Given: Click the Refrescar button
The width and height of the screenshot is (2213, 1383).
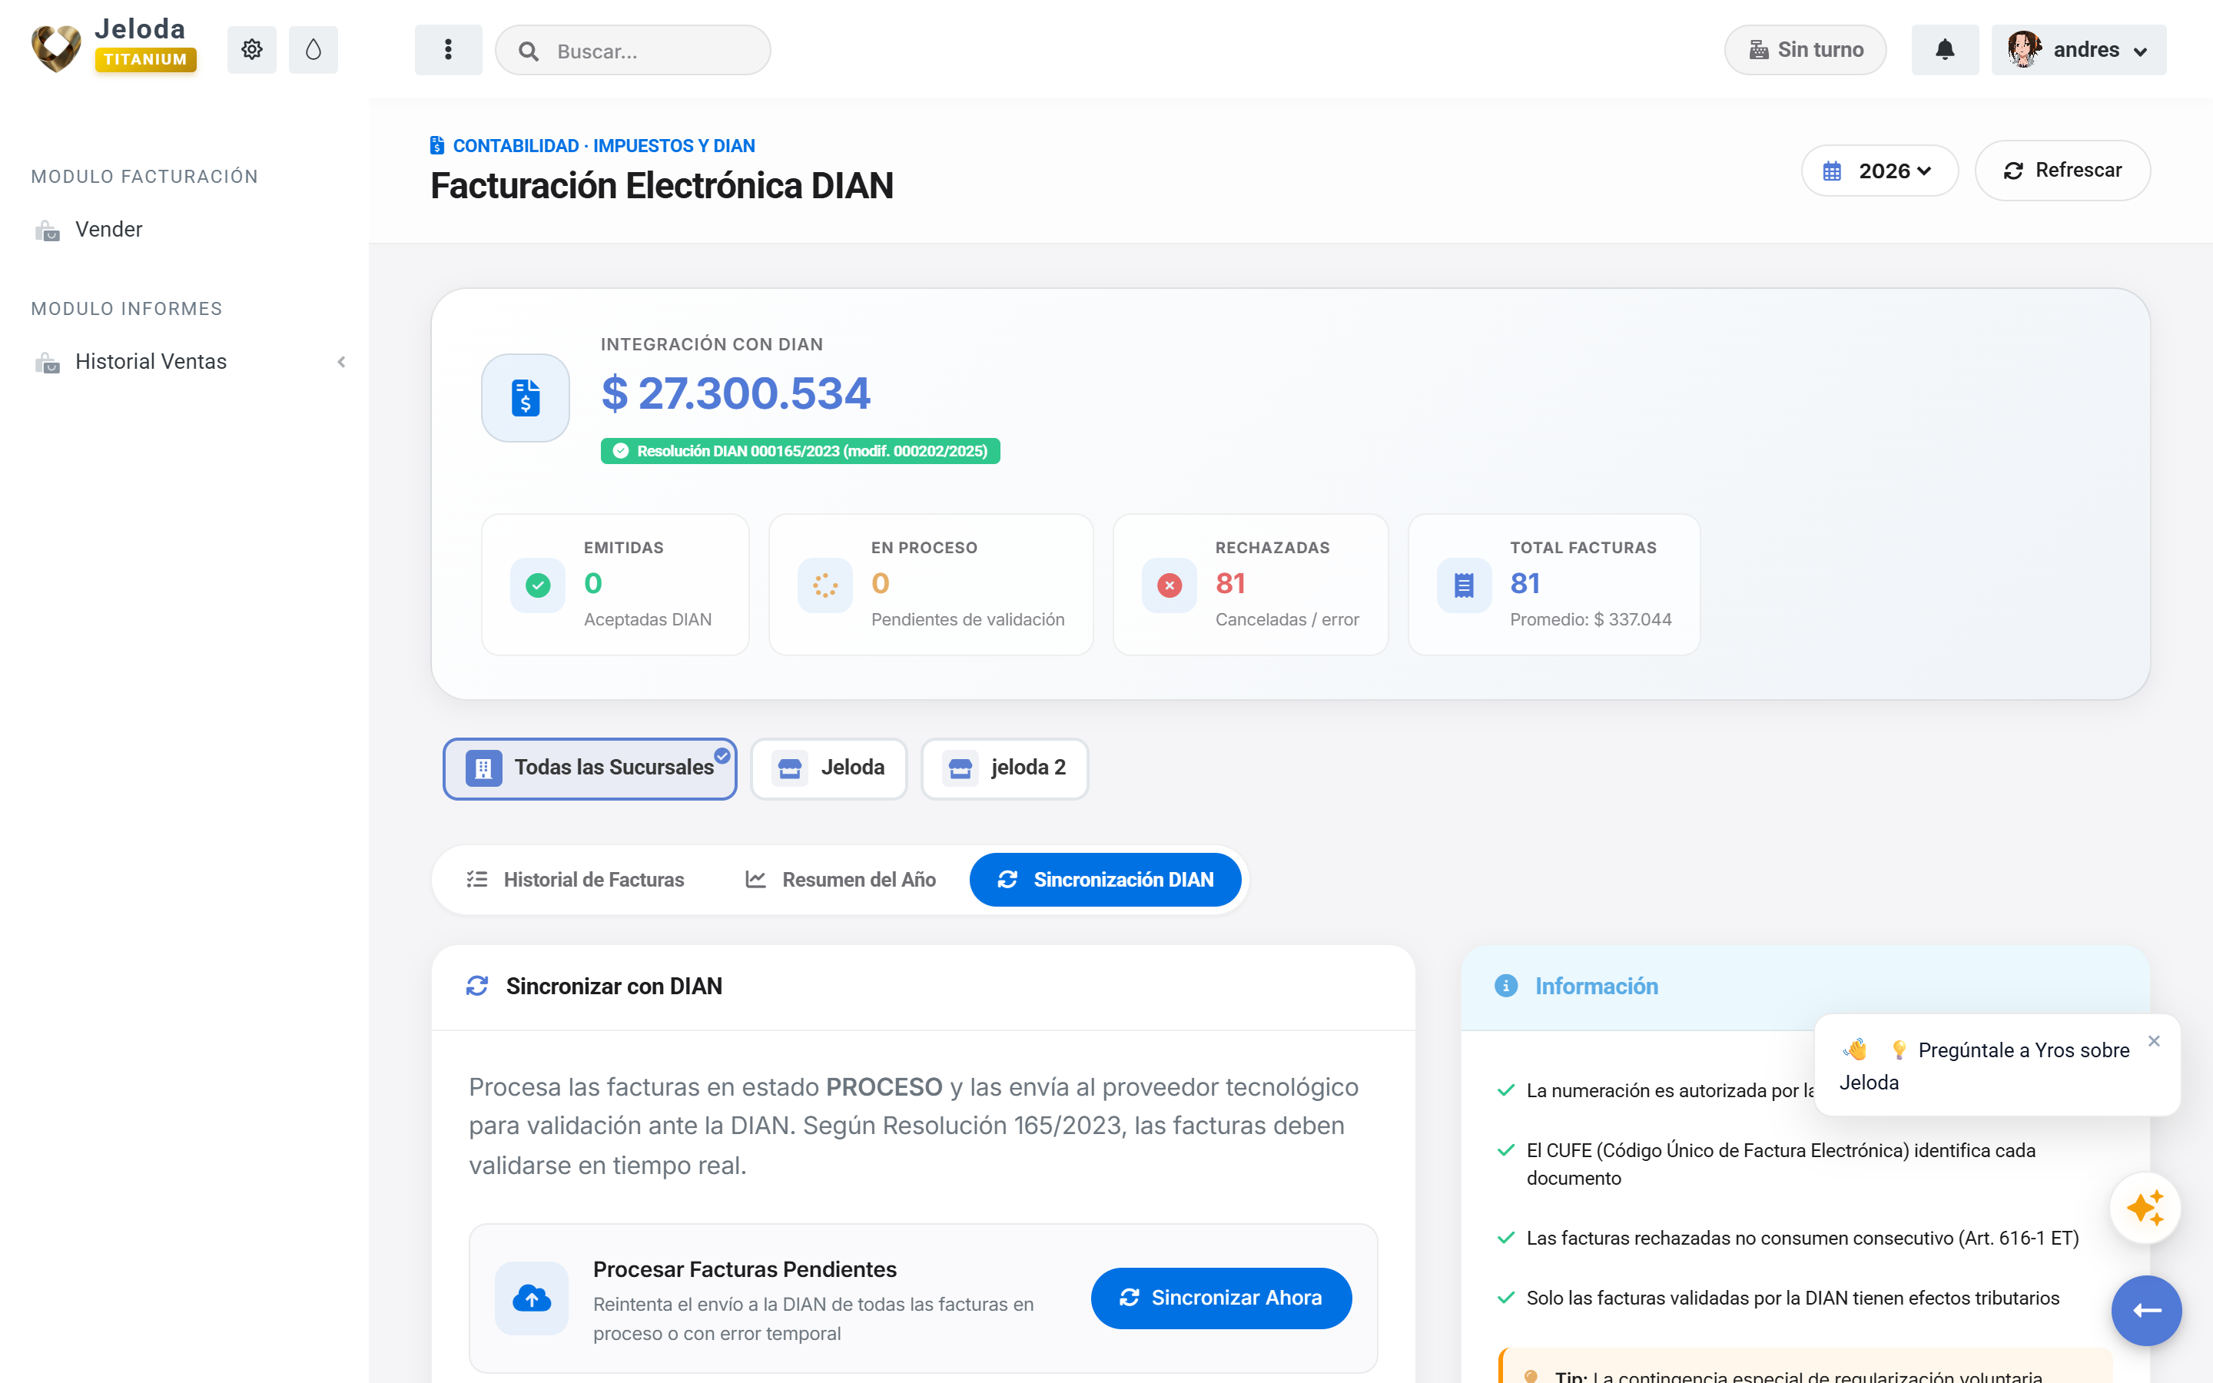Looking at the screenshot, I should tap(2062, 171).
